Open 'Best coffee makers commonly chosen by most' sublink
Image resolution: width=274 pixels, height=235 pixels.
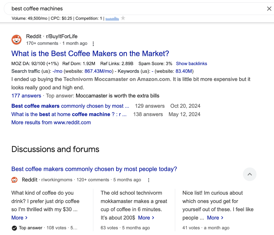[x=70, y=106]
